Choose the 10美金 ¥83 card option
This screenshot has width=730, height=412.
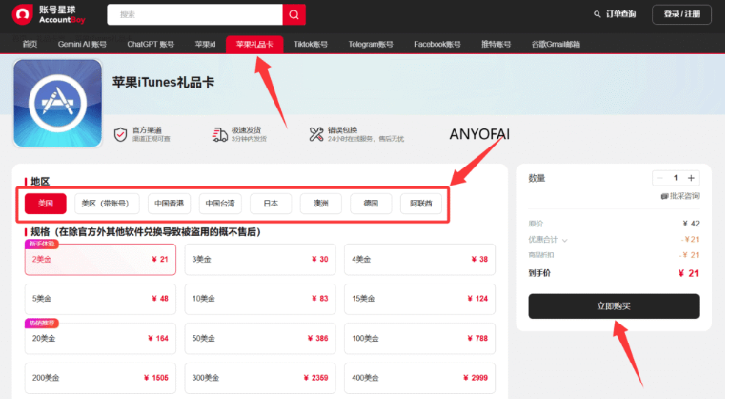coord(260,299)
